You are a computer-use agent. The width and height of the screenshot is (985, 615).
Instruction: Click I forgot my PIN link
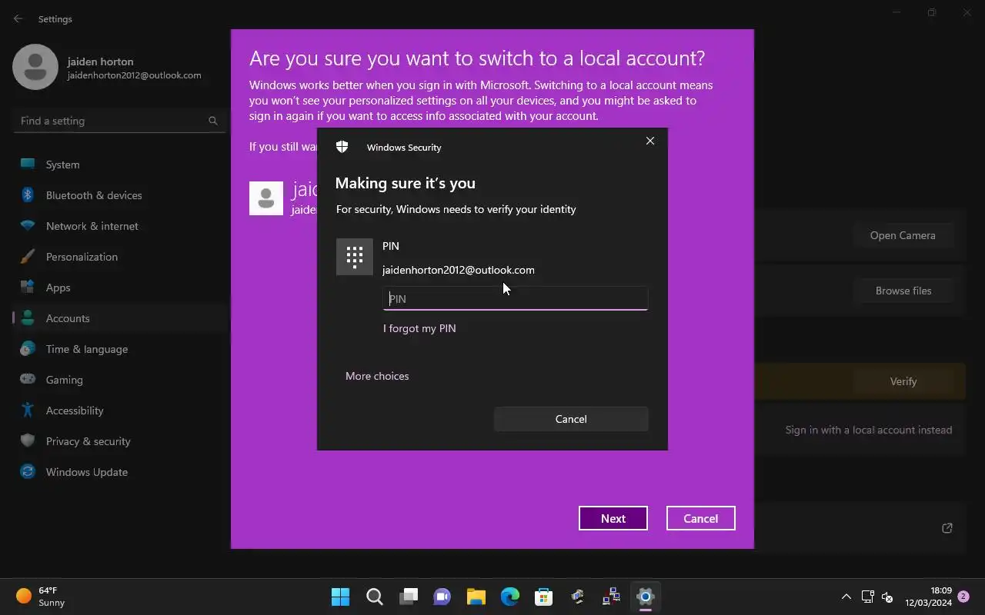point(419,328)
